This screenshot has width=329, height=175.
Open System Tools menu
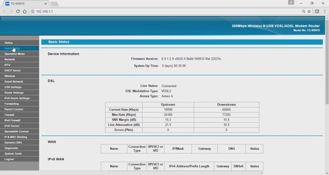[x=20, y=154]
